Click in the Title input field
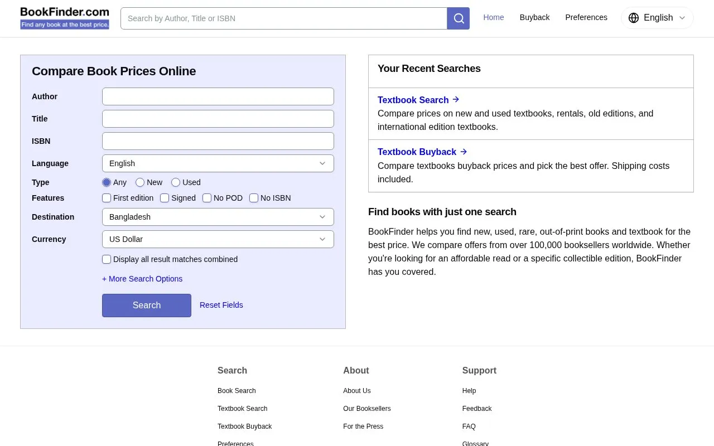The height and width of the screenshot is (446, 714). pyautogui.click(x=218, y=119)
